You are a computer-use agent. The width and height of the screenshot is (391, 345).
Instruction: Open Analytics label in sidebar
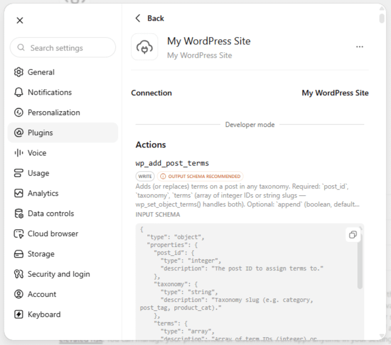coord(43,193)
